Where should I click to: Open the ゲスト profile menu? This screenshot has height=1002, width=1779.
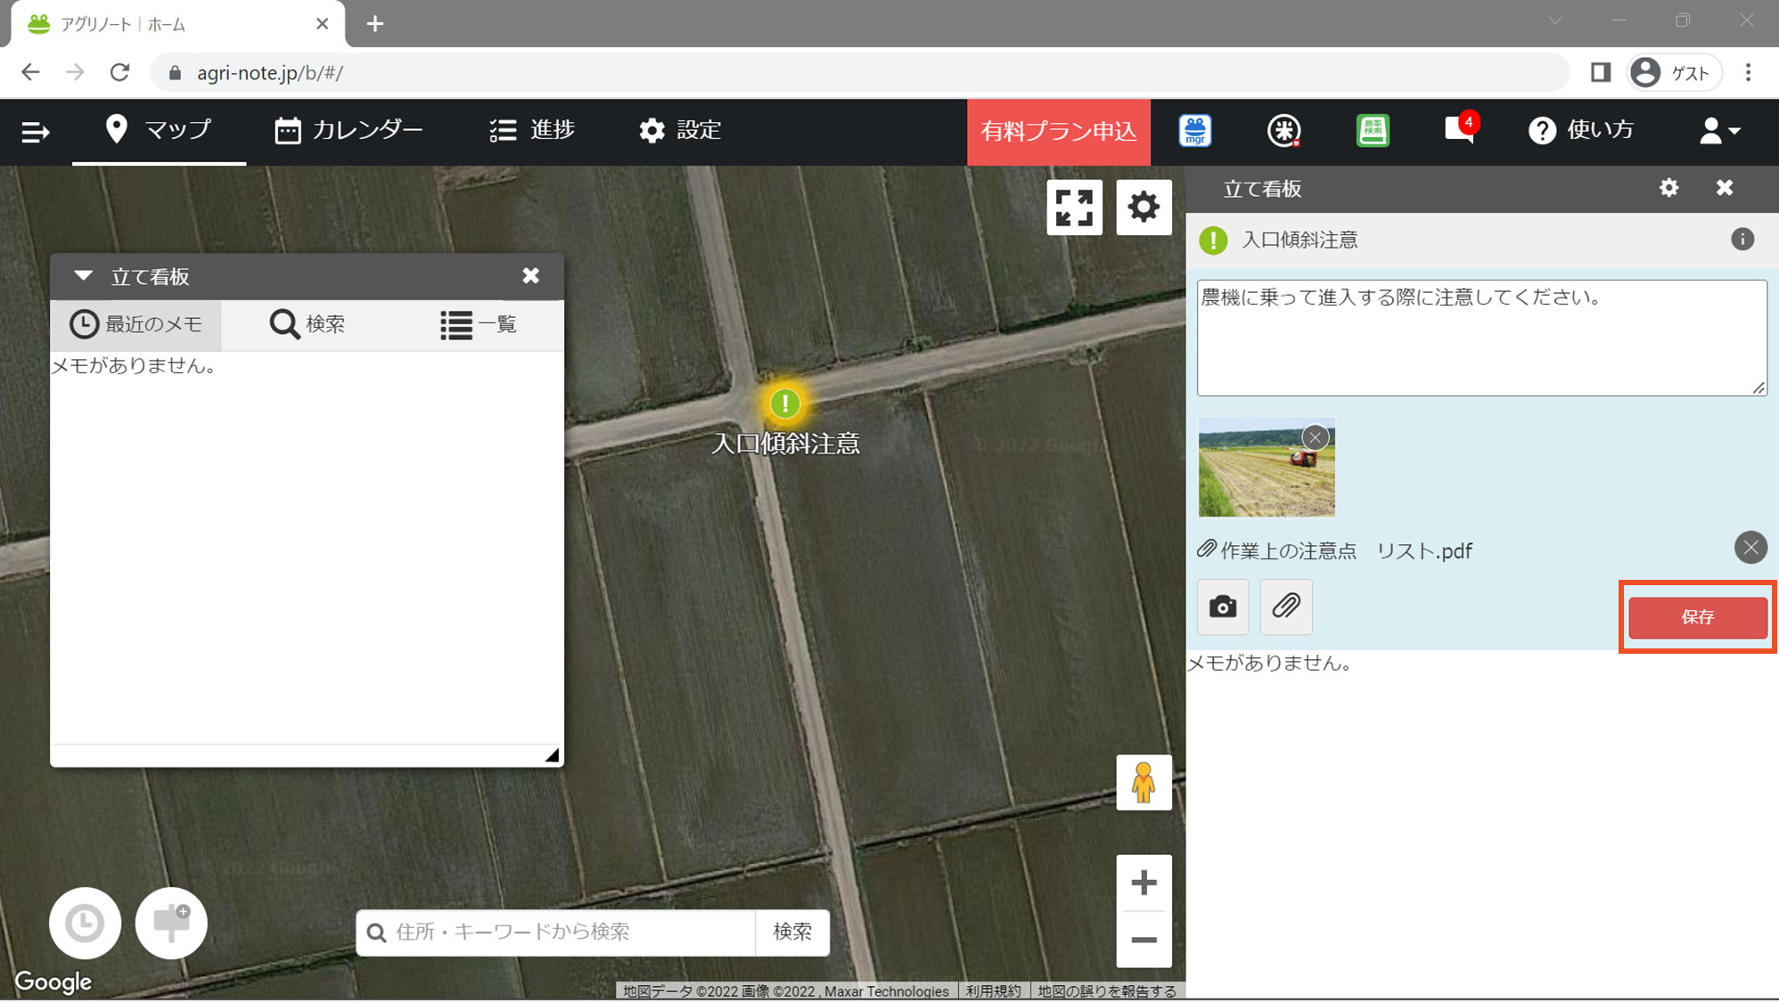pyautogui.click(x=1674, y=73)
